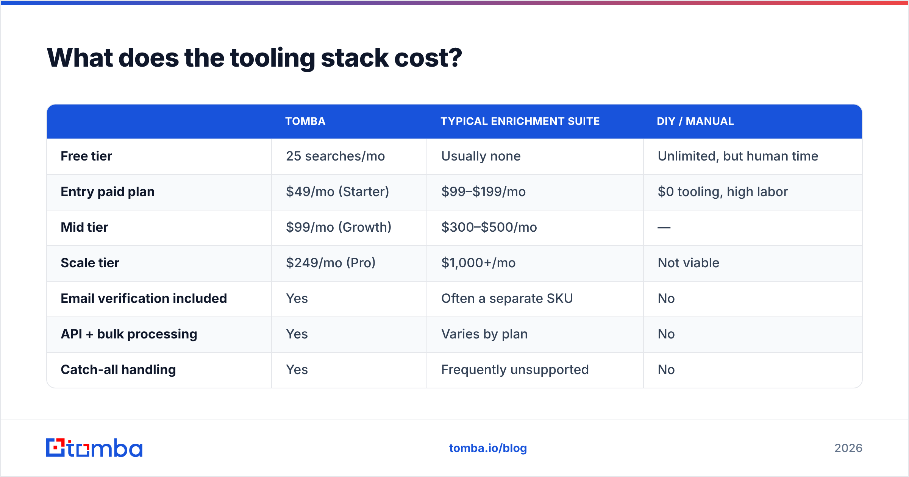This screenshot has width=909, height=477.
Task: Select the Mid tier row label
Action: coord(84,227)
